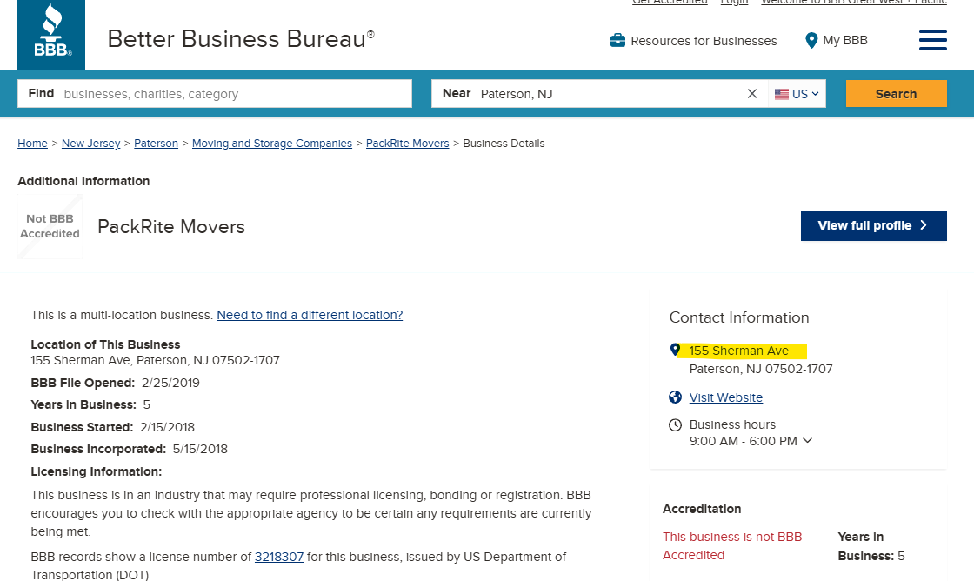Open the New Jersey breadcrumb link
Viewport: 974px width, 581px height.
coord(90,144)
